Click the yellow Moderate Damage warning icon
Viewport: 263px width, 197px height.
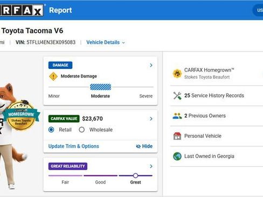(x=53, y=76)
